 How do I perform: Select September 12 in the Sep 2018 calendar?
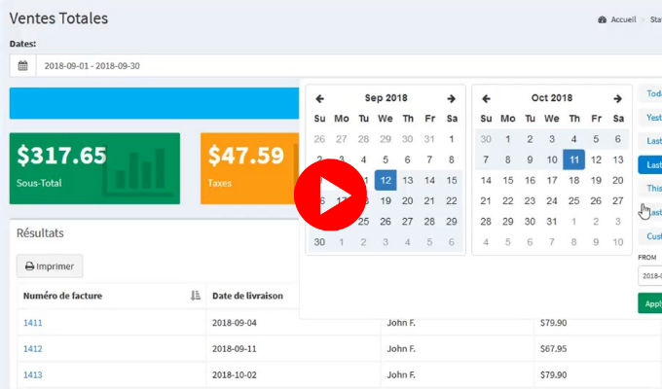coord(386,180)
